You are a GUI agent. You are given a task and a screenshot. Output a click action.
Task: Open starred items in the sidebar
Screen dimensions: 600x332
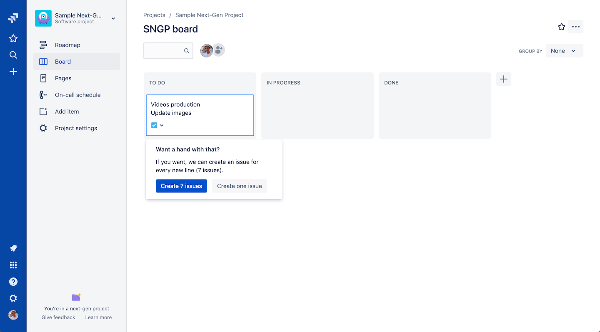(x=13, y=39)
